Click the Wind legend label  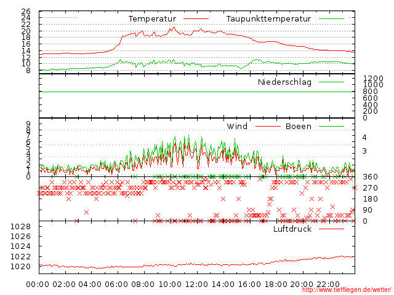point(237,126)
